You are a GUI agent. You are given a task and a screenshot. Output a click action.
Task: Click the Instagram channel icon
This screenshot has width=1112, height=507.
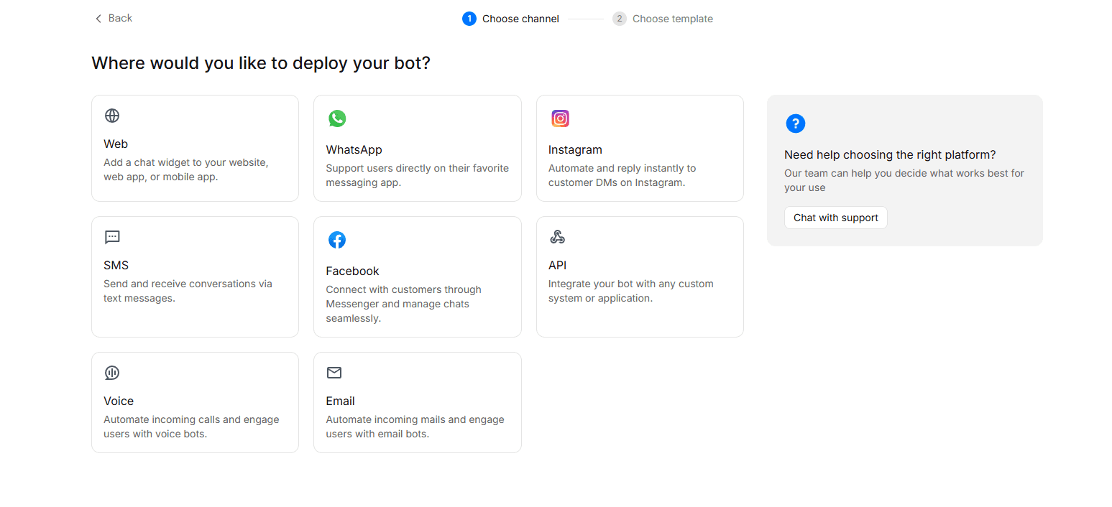(x=560, y=118)
